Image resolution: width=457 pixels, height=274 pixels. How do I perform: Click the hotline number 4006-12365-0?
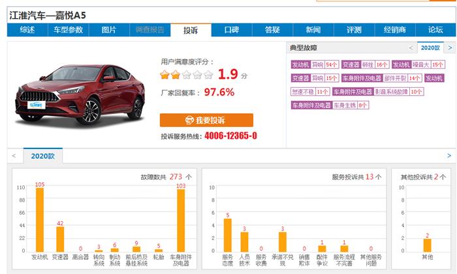tap(230, 135)
